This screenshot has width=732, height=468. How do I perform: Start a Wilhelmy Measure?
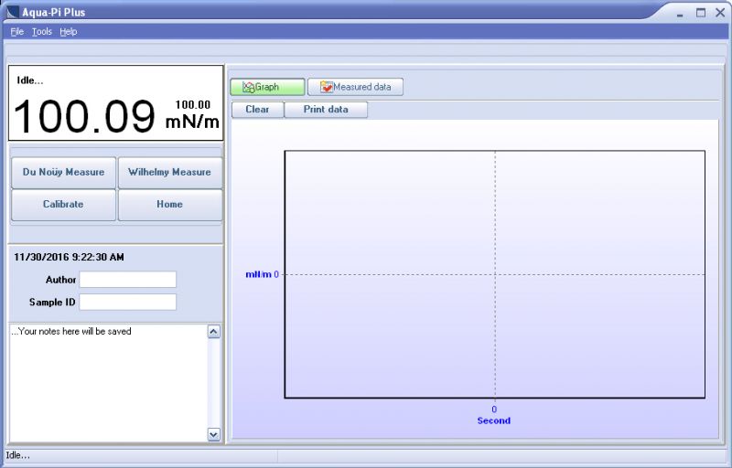(x=170, y=173)
